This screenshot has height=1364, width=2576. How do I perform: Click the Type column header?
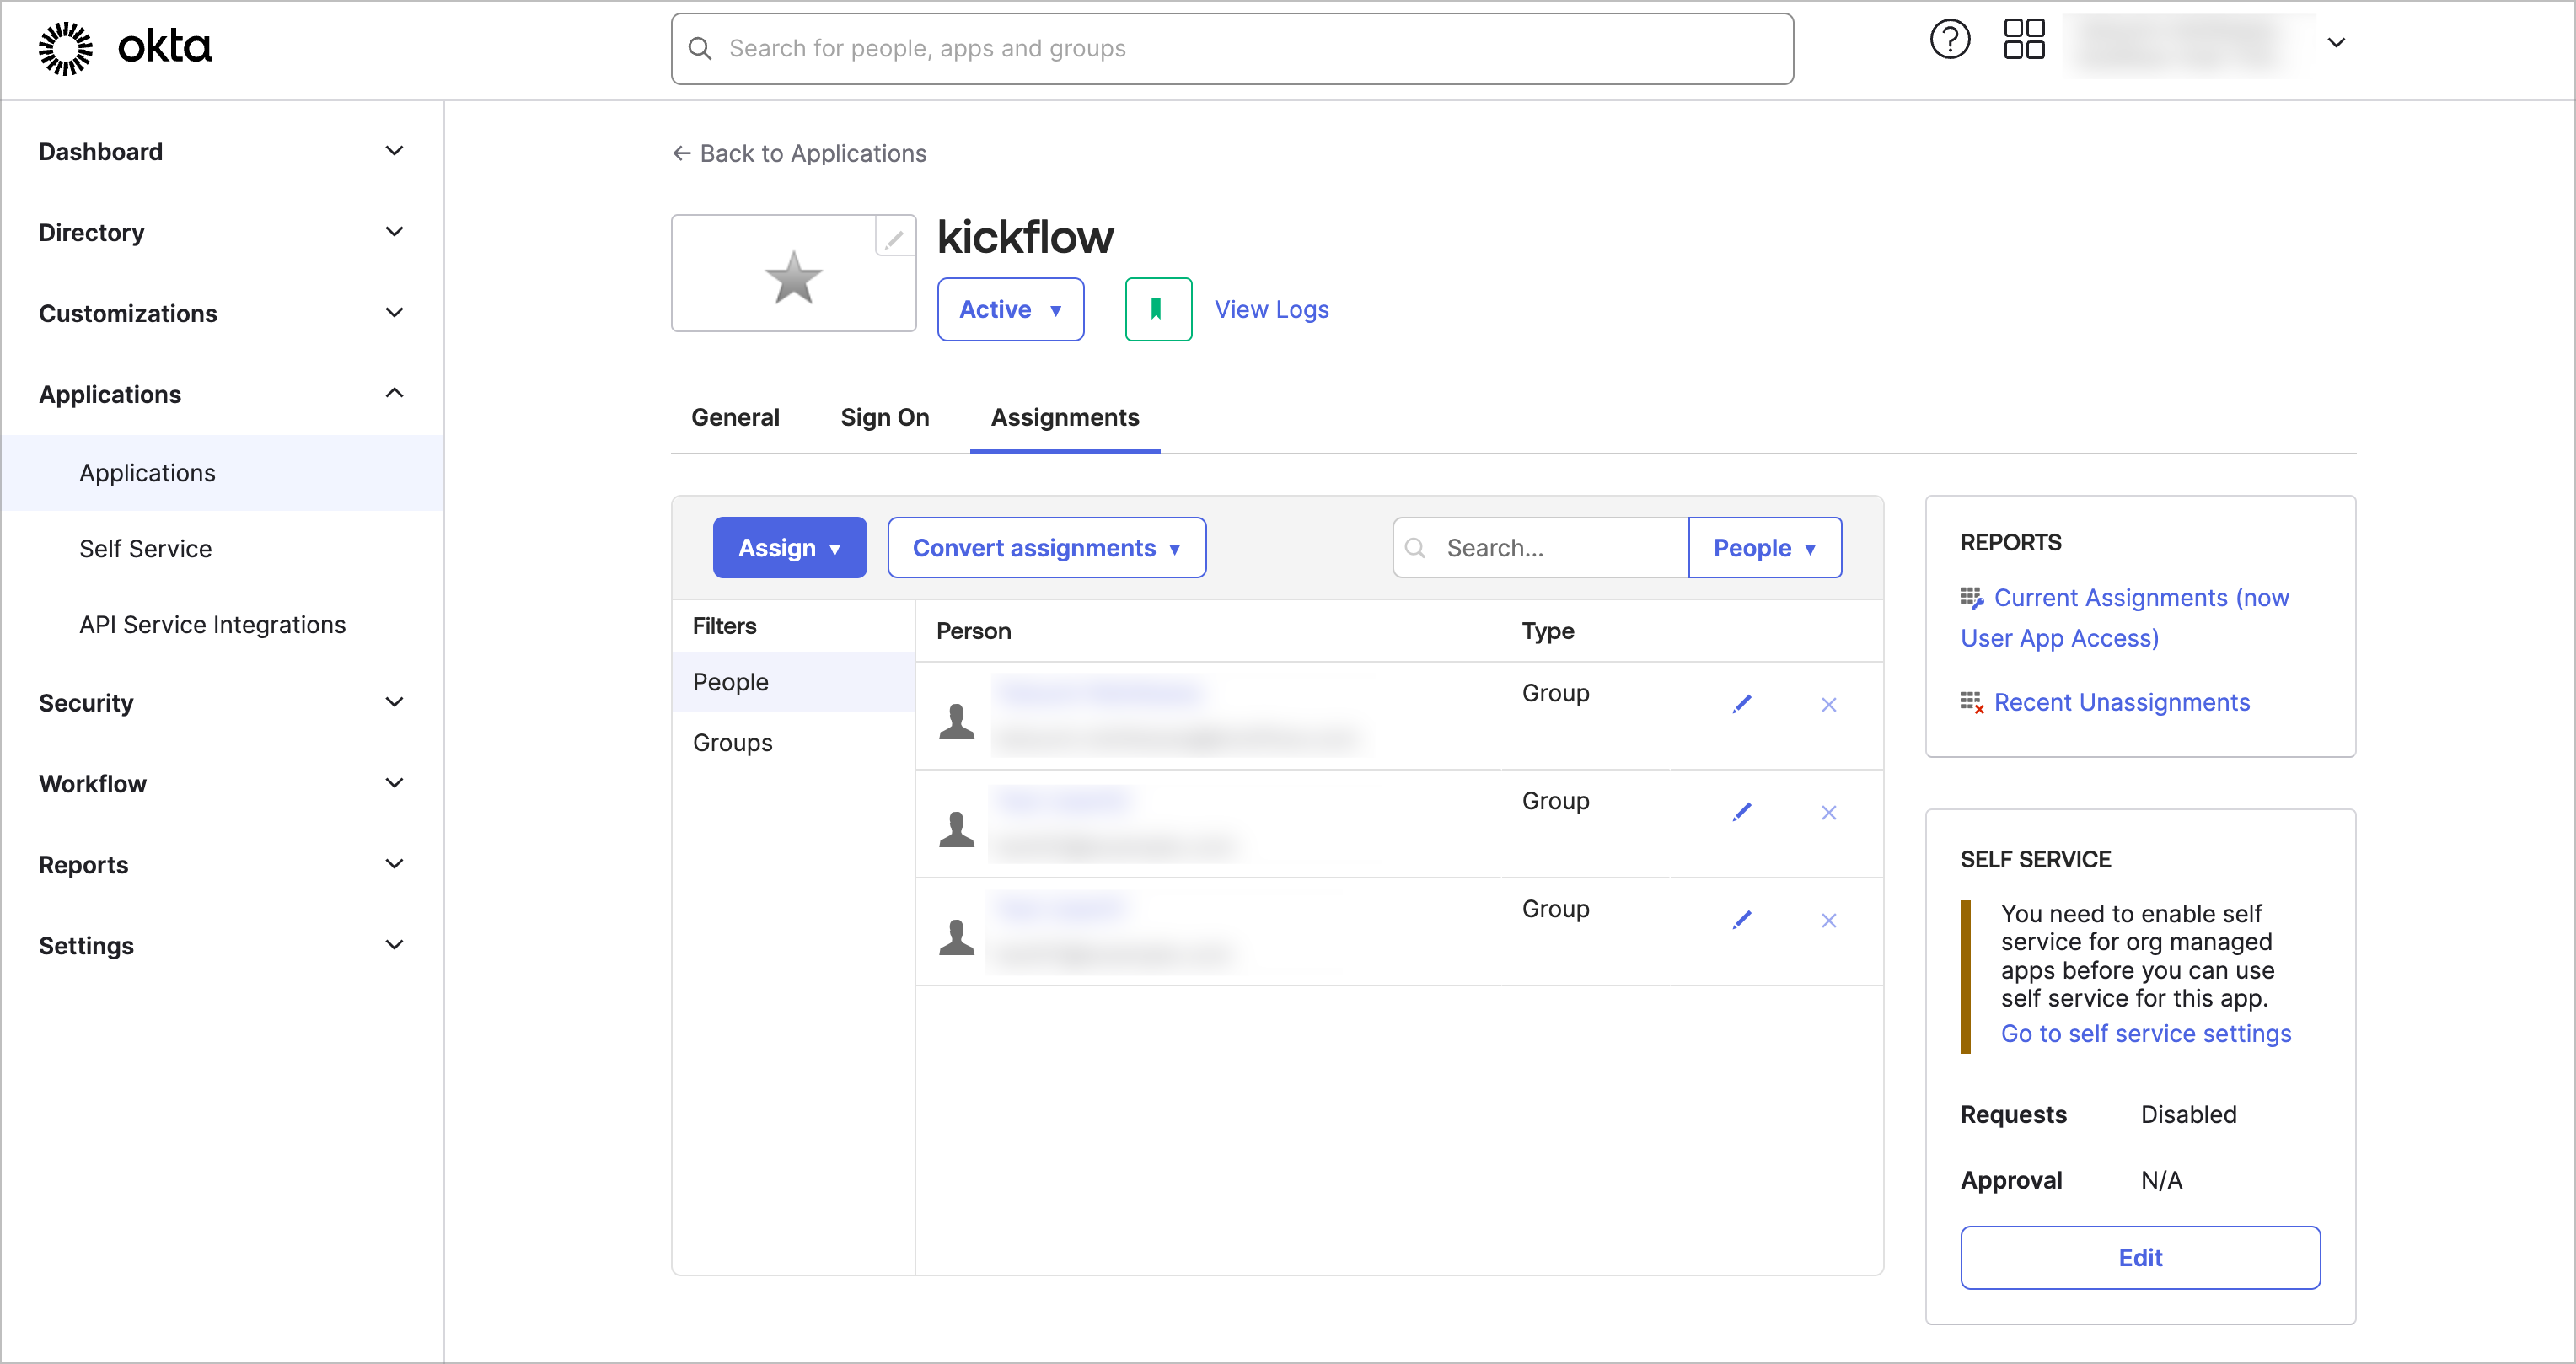(x=1547, y=631)
